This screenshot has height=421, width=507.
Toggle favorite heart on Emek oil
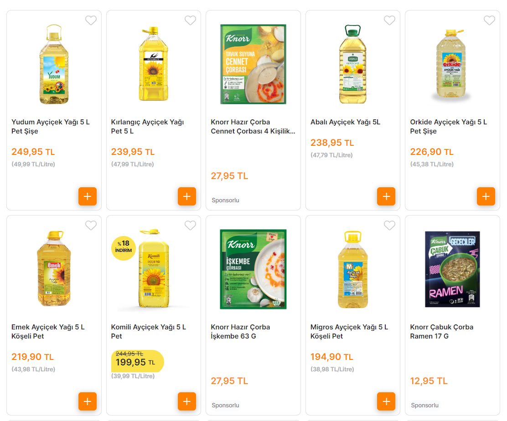coord(91,226)
